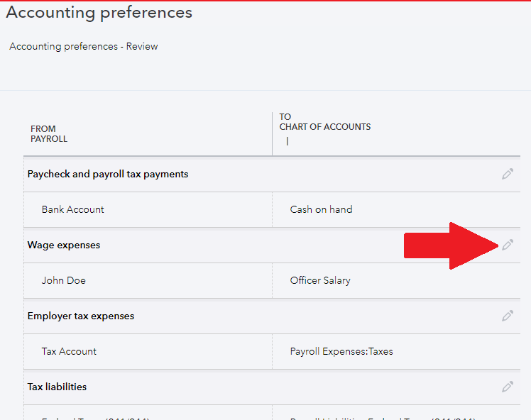Select the partially visible Federal Taxes row

pos(96,417)
